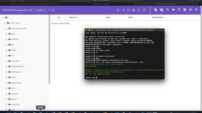Screen dimensions: 202x113
Task: Click the open folder icon beside api
Action: coord(9,45)
